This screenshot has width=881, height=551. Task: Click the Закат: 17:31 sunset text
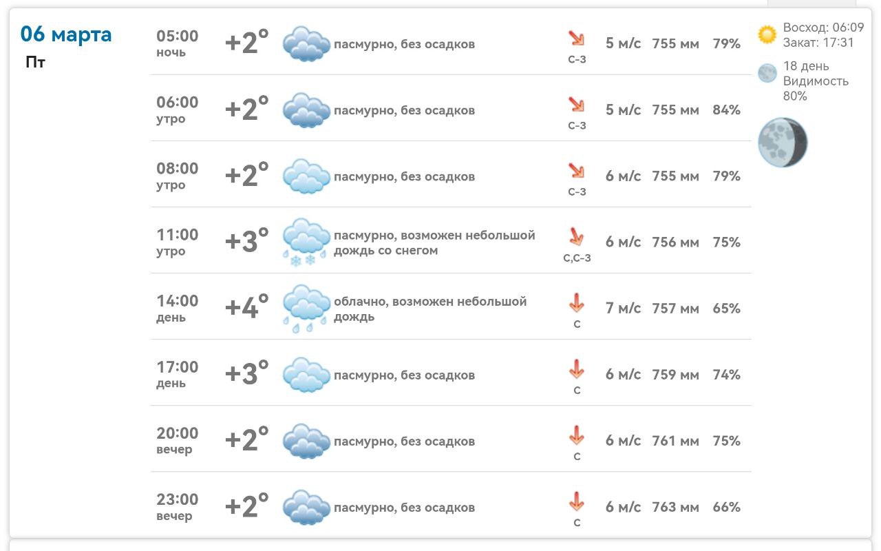(818, 43)
